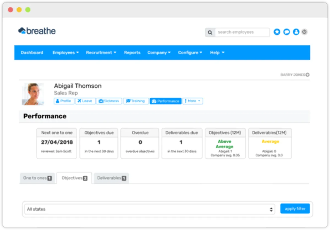Image resolution: width=330 pixels, height=230 pixels.
Task: Expand the More dropdown
Action: click(x=193, y=101)
